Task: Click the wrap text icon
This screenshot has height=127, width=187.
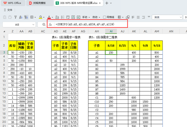Action: [57, 17]
